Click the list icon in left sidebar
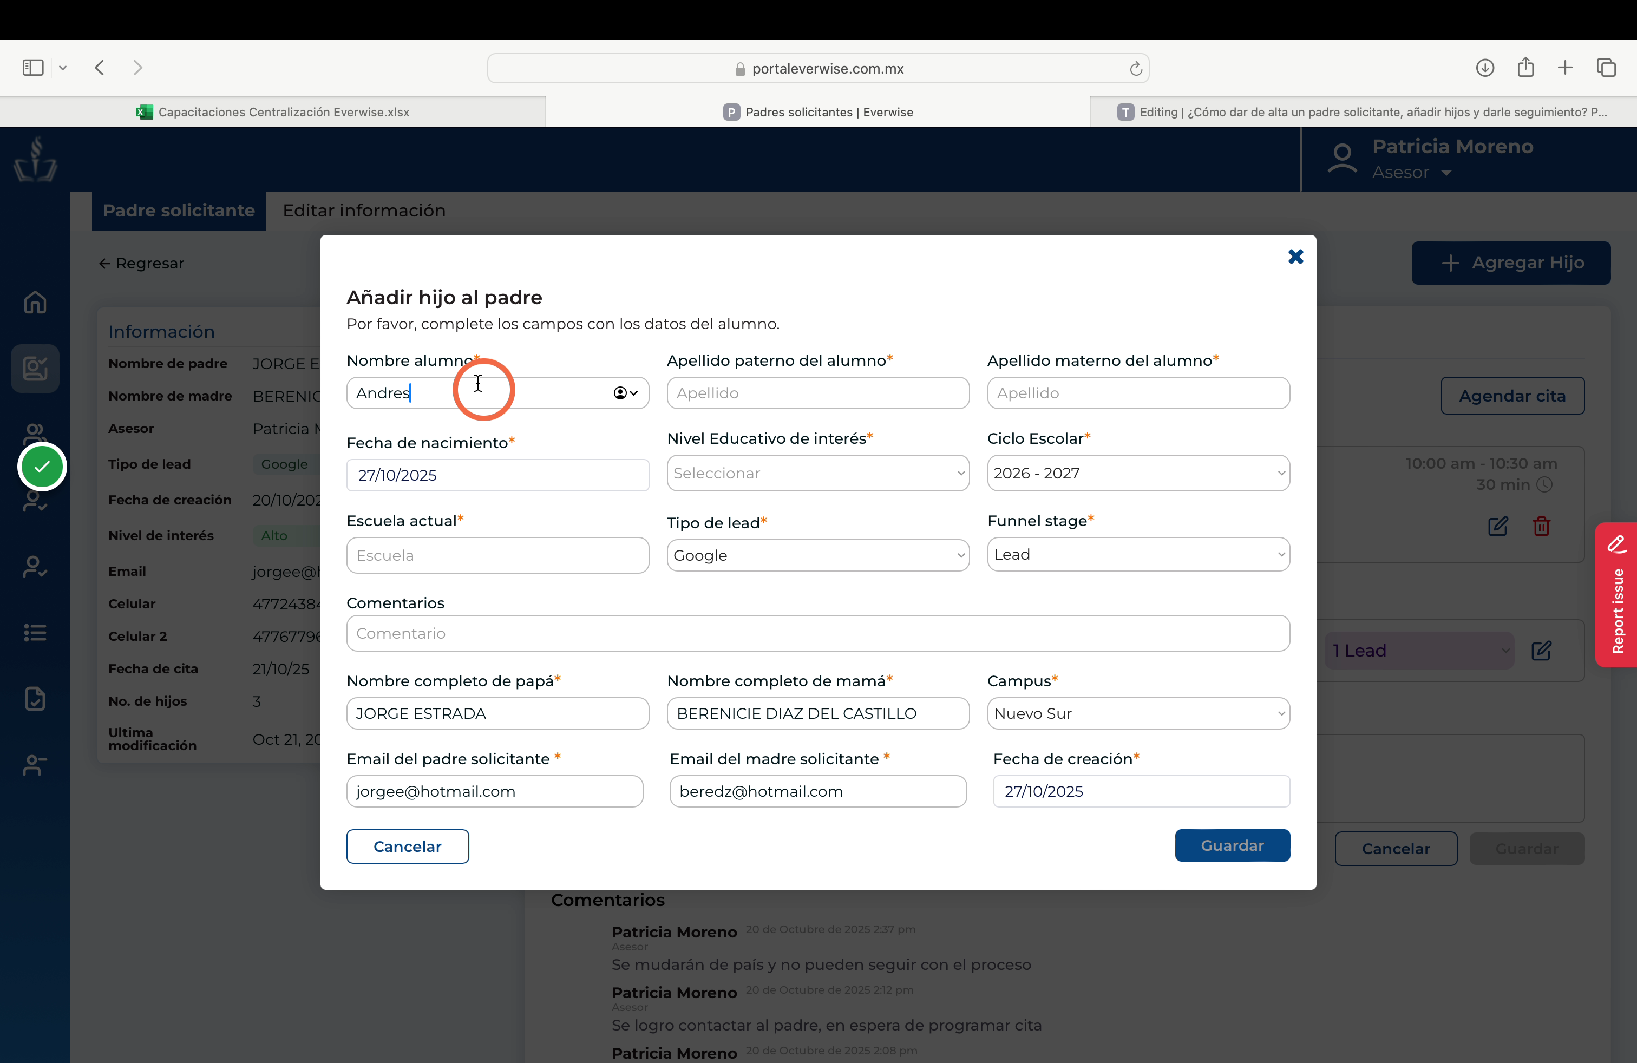 coord(35,633)
